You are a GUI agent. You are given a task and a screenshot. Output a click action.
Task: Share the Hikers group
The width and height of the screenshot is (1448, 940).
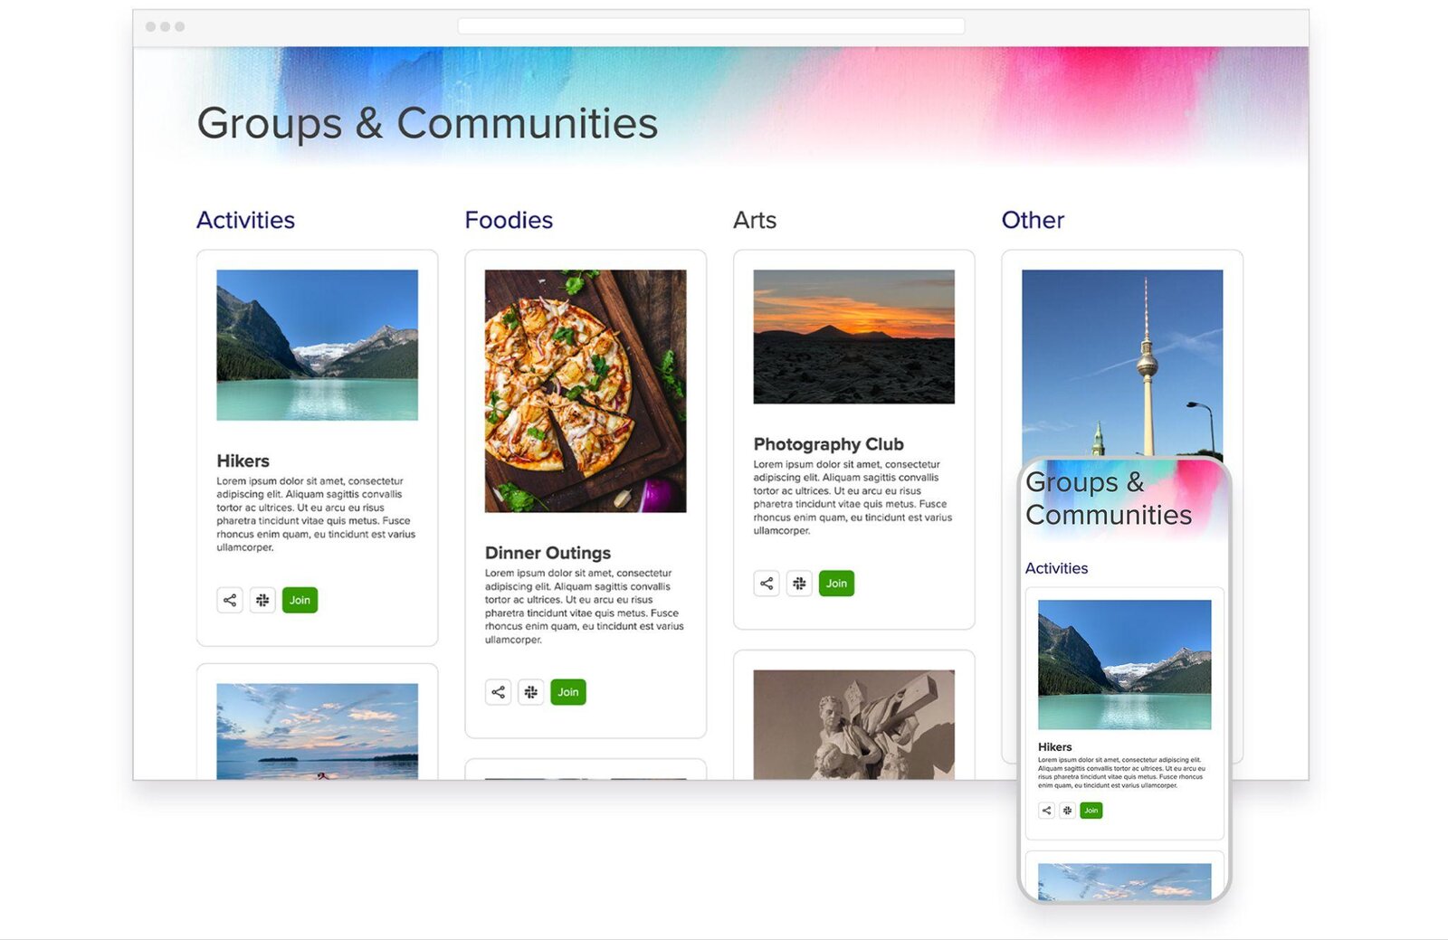[230, 600]
